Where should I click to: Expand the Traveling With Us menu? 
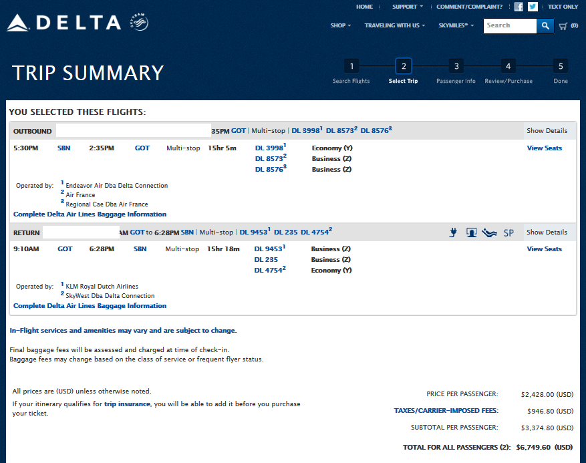tap(395, 25)
